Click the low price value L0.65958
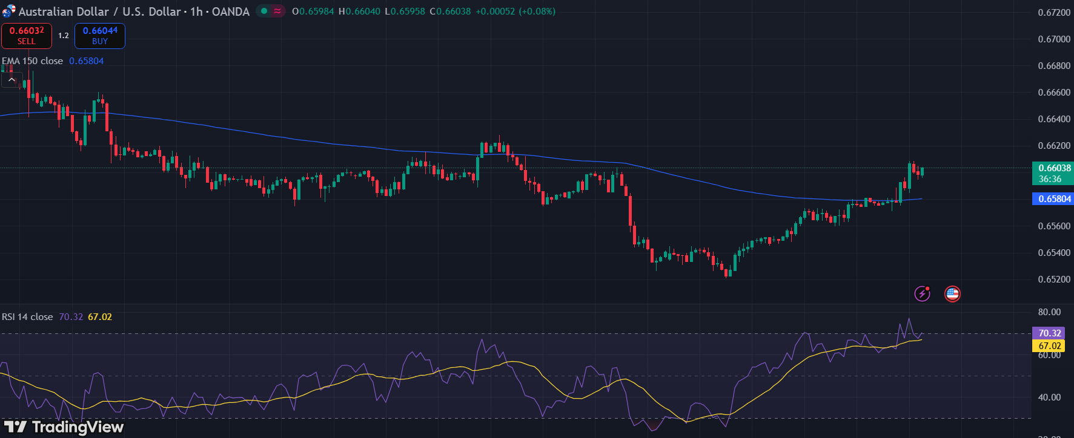This screenshot has width=1074, height=438. click(x=405, y=11)
